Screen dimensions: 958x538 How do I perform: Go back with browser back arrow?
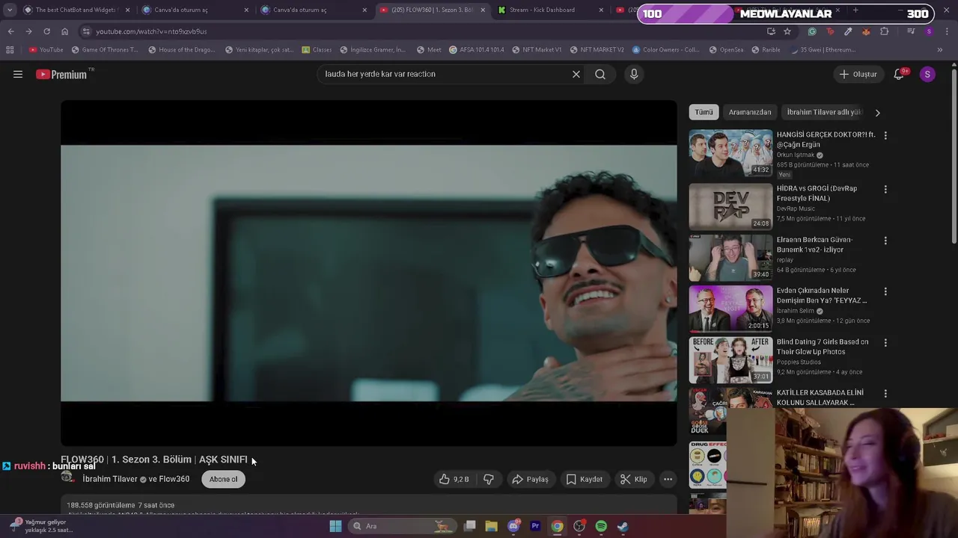click(10, 31)
